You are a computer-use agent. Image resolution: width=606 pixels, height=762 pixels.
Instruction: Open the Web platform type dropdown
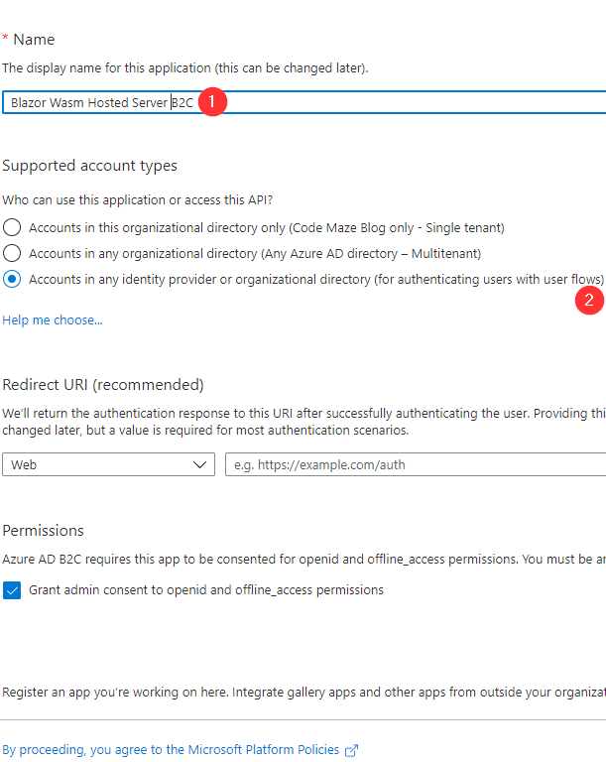click(108, 464)
